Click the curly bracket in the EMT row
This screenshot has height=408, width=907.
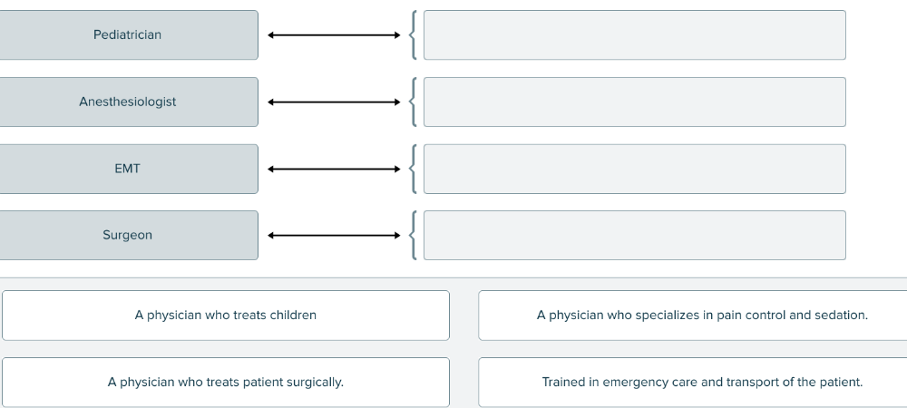coord(414,169)
